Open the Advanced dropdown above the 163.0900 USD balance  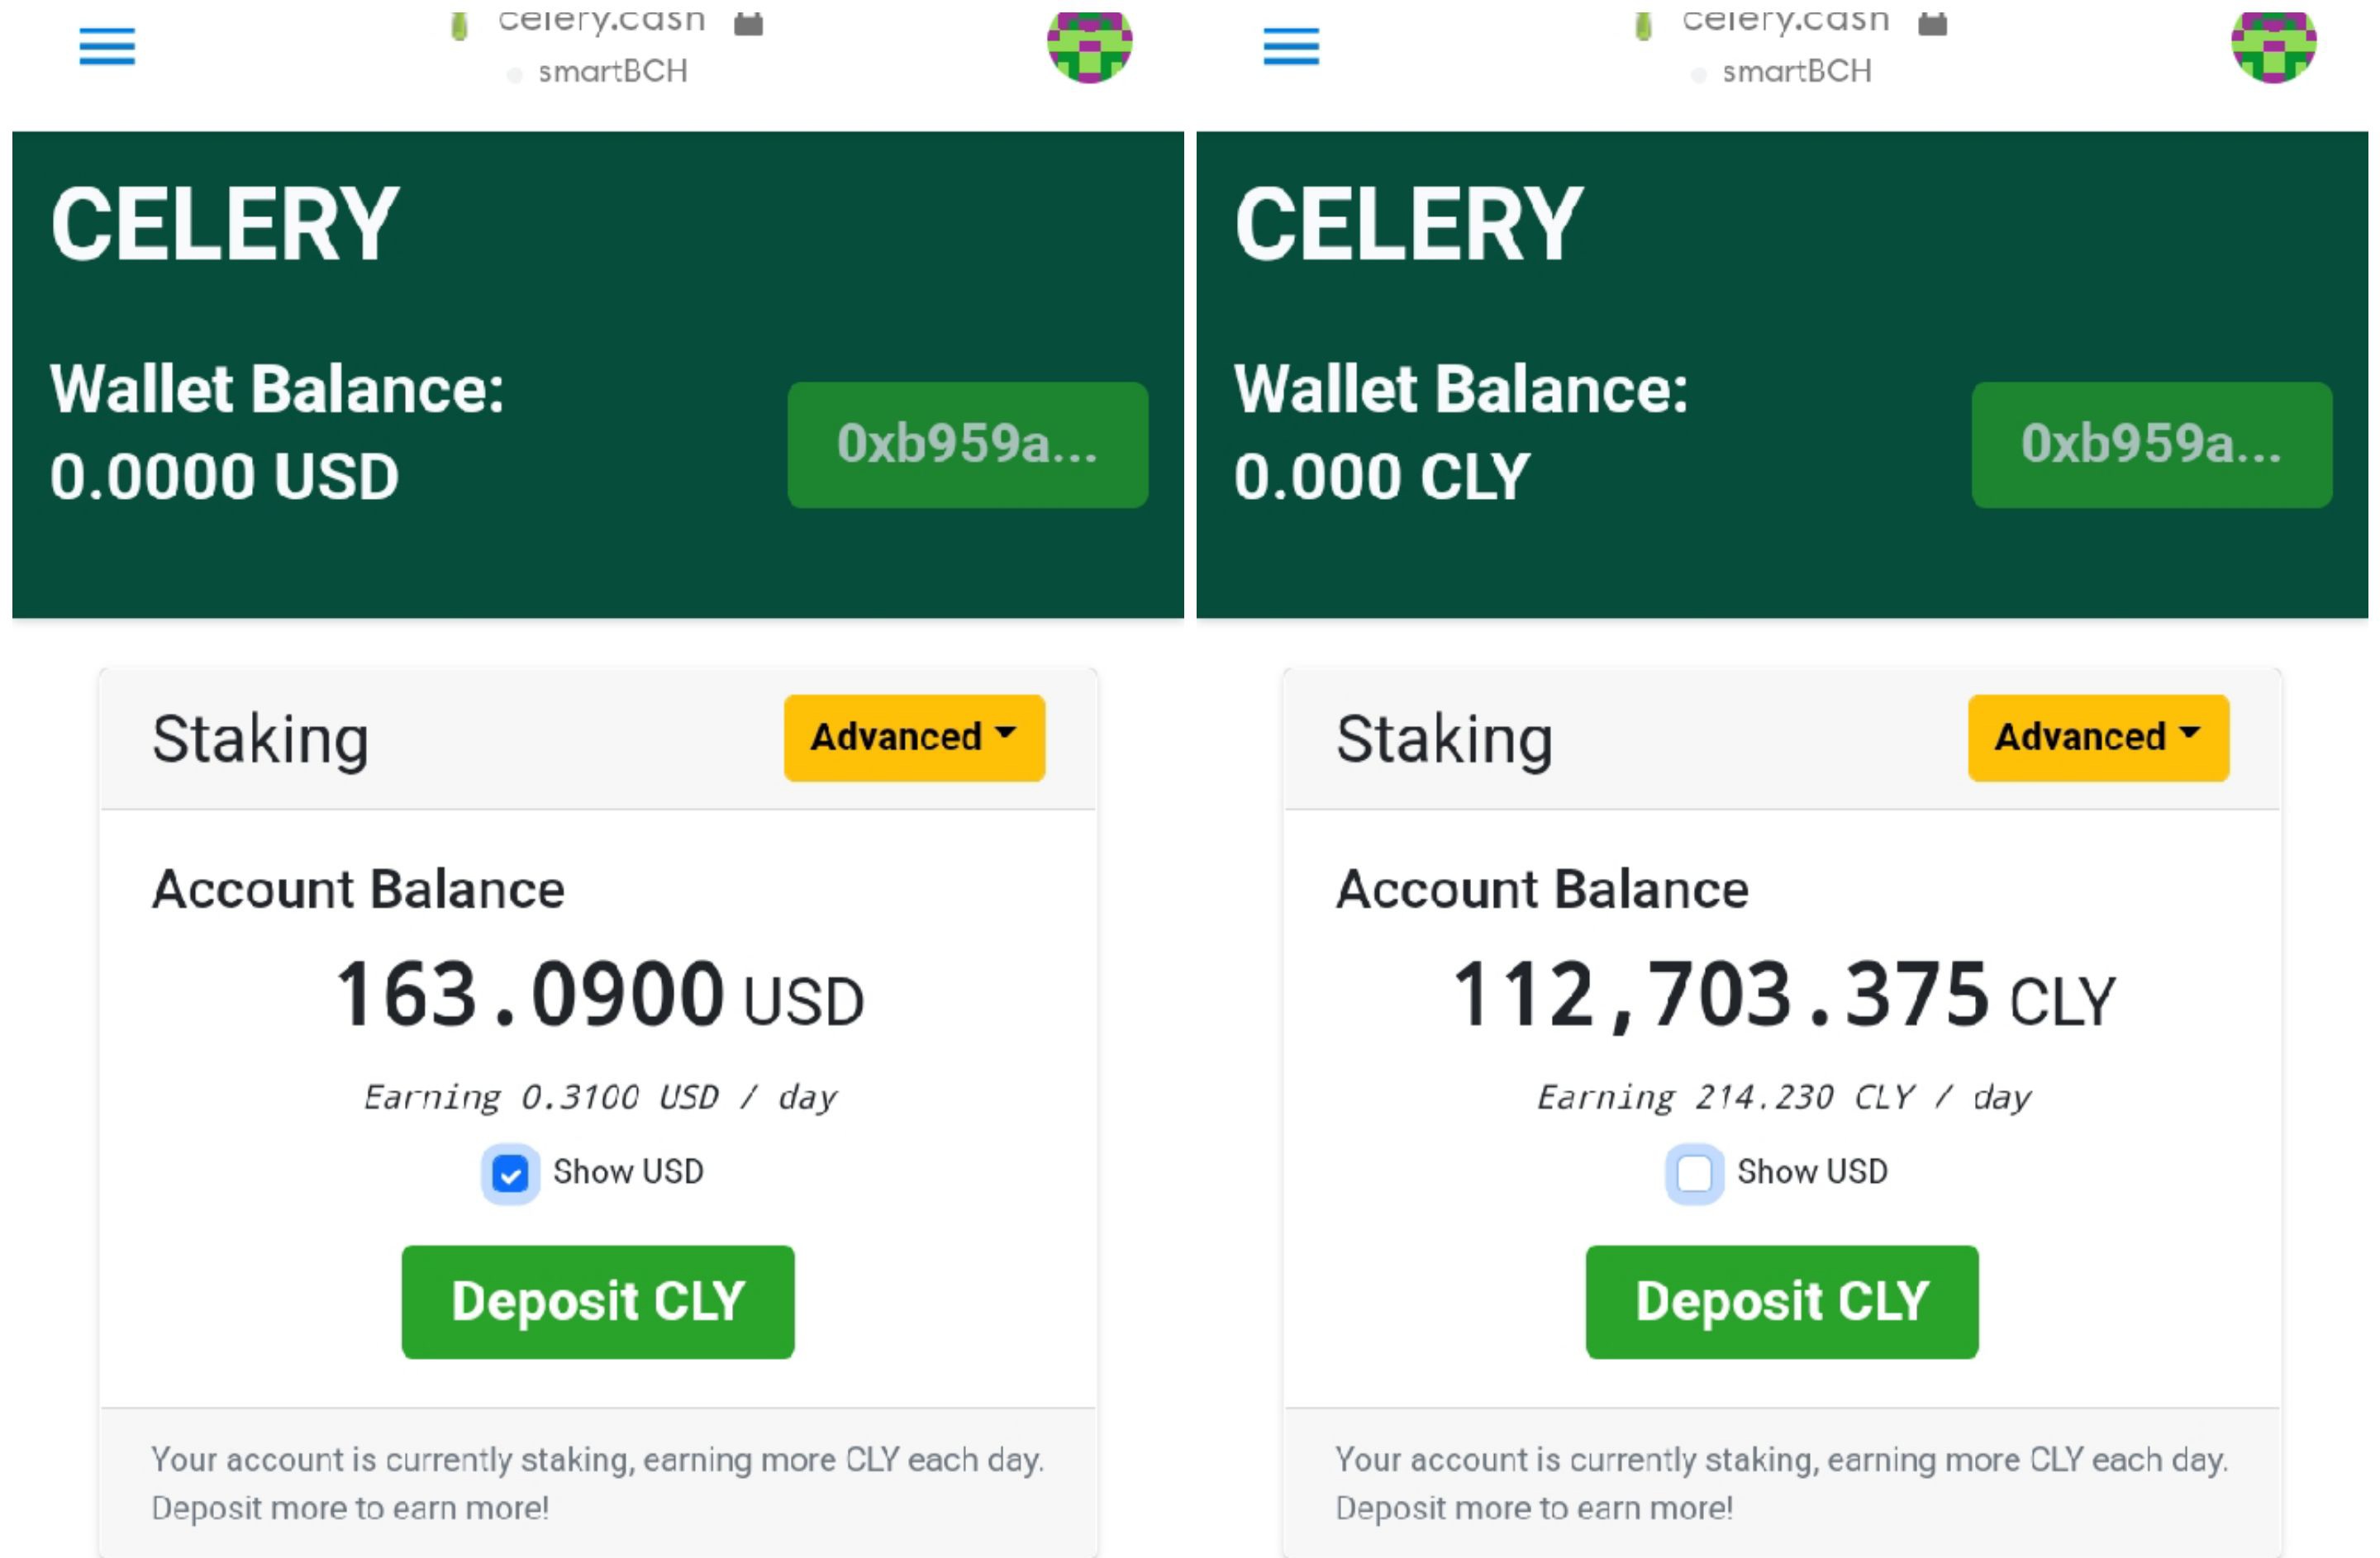point(914,738)
